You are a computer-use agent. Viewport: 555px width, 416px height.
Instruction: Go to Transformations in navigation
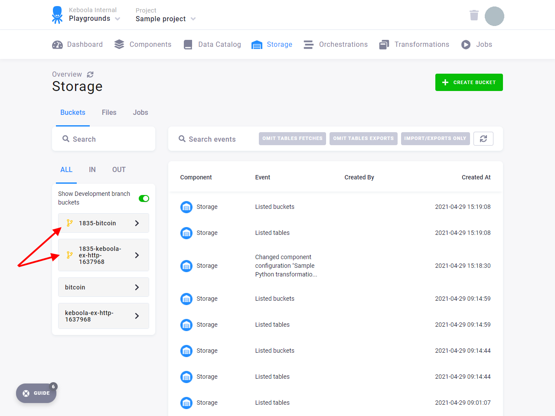pos(415,45)
